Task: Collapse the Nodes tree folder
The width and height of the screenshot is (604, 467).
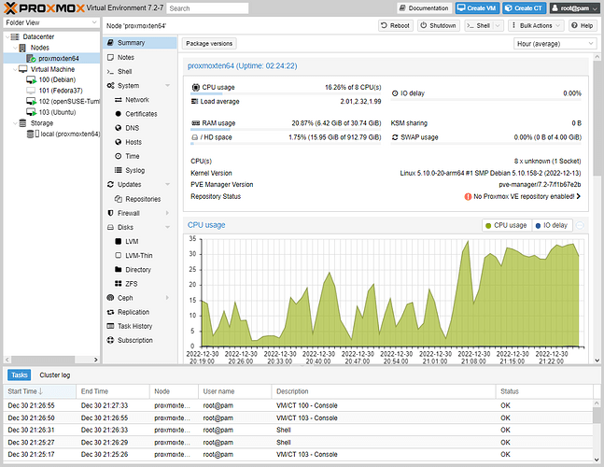Action: point(15,48)
